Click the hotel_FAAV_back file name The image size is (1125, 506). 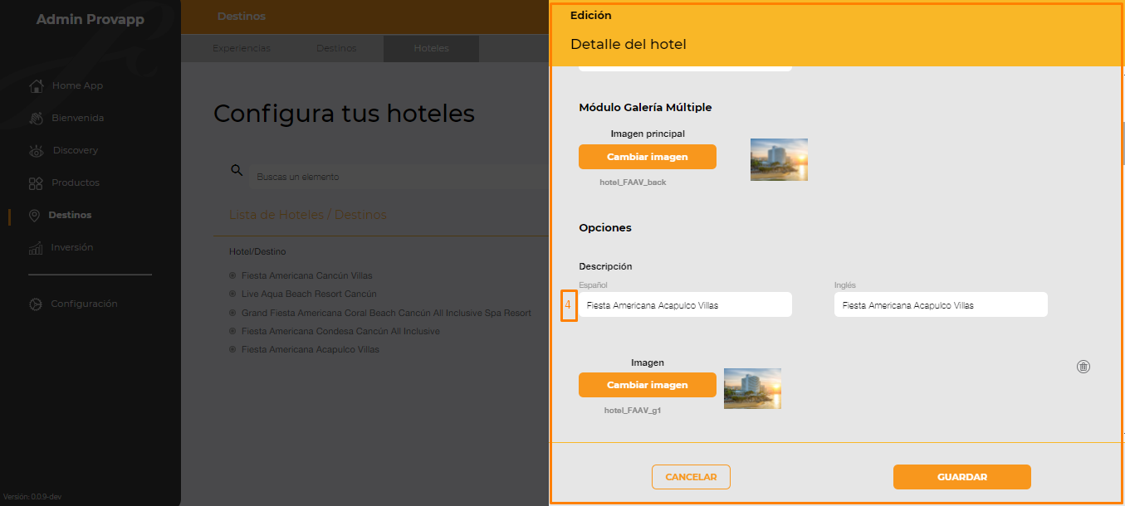coord(633,182)
